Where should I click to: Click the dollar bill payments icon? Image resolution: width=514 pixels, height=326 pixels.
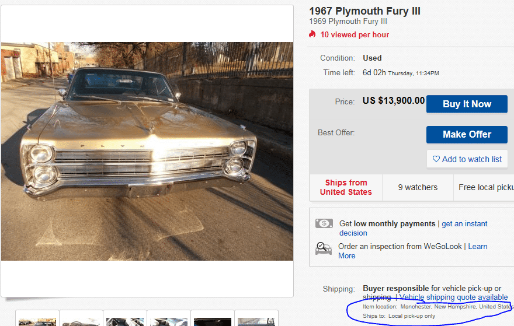(x=324, y=223)
